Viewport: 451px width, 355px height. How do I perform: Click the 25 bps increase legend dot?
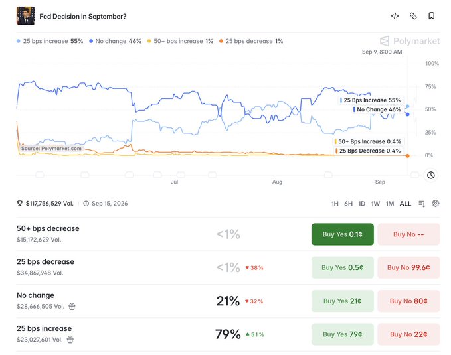19,41
